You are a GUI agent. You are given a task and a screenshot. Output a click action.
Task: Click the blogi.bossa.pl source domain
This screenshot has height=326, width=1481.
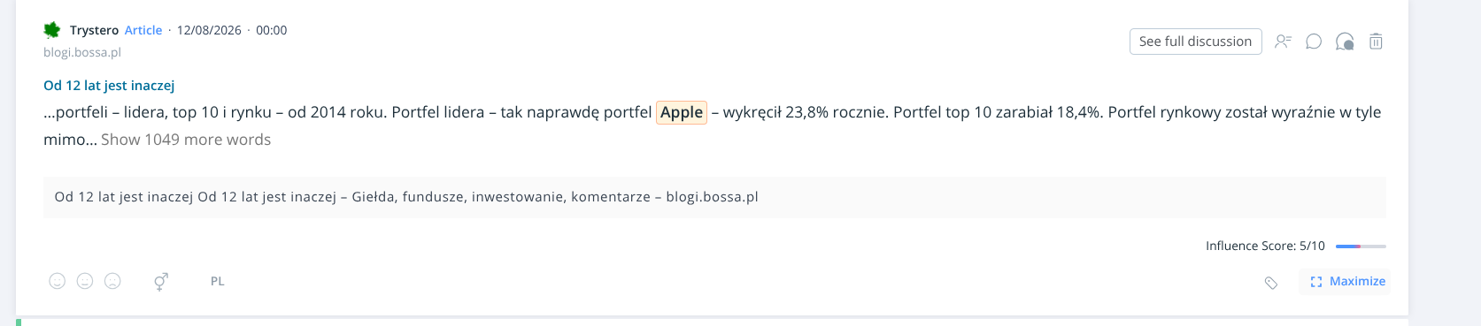click(82, 52)
